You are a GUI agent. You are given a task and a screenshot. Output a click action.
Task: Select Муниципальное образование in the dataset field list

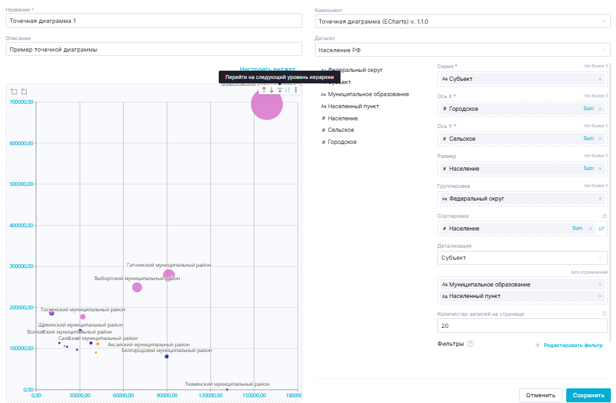click(368, 94)
